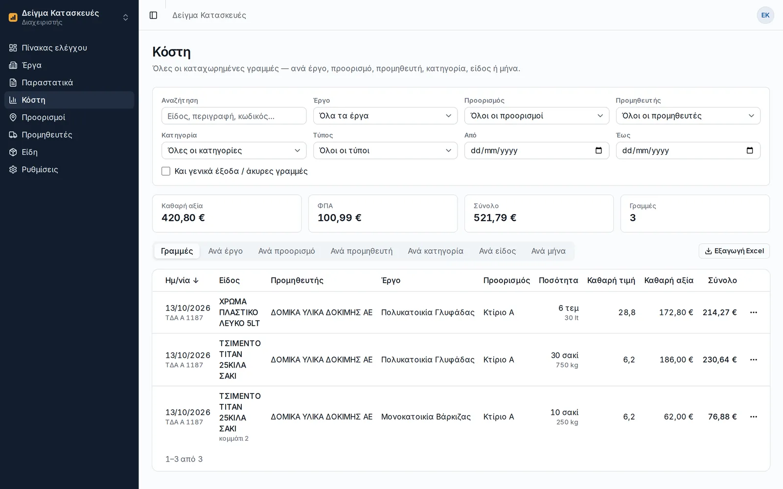The image size is (783, 489).
Task: Open the Είδη box icon
Action: tap(13, 152)
